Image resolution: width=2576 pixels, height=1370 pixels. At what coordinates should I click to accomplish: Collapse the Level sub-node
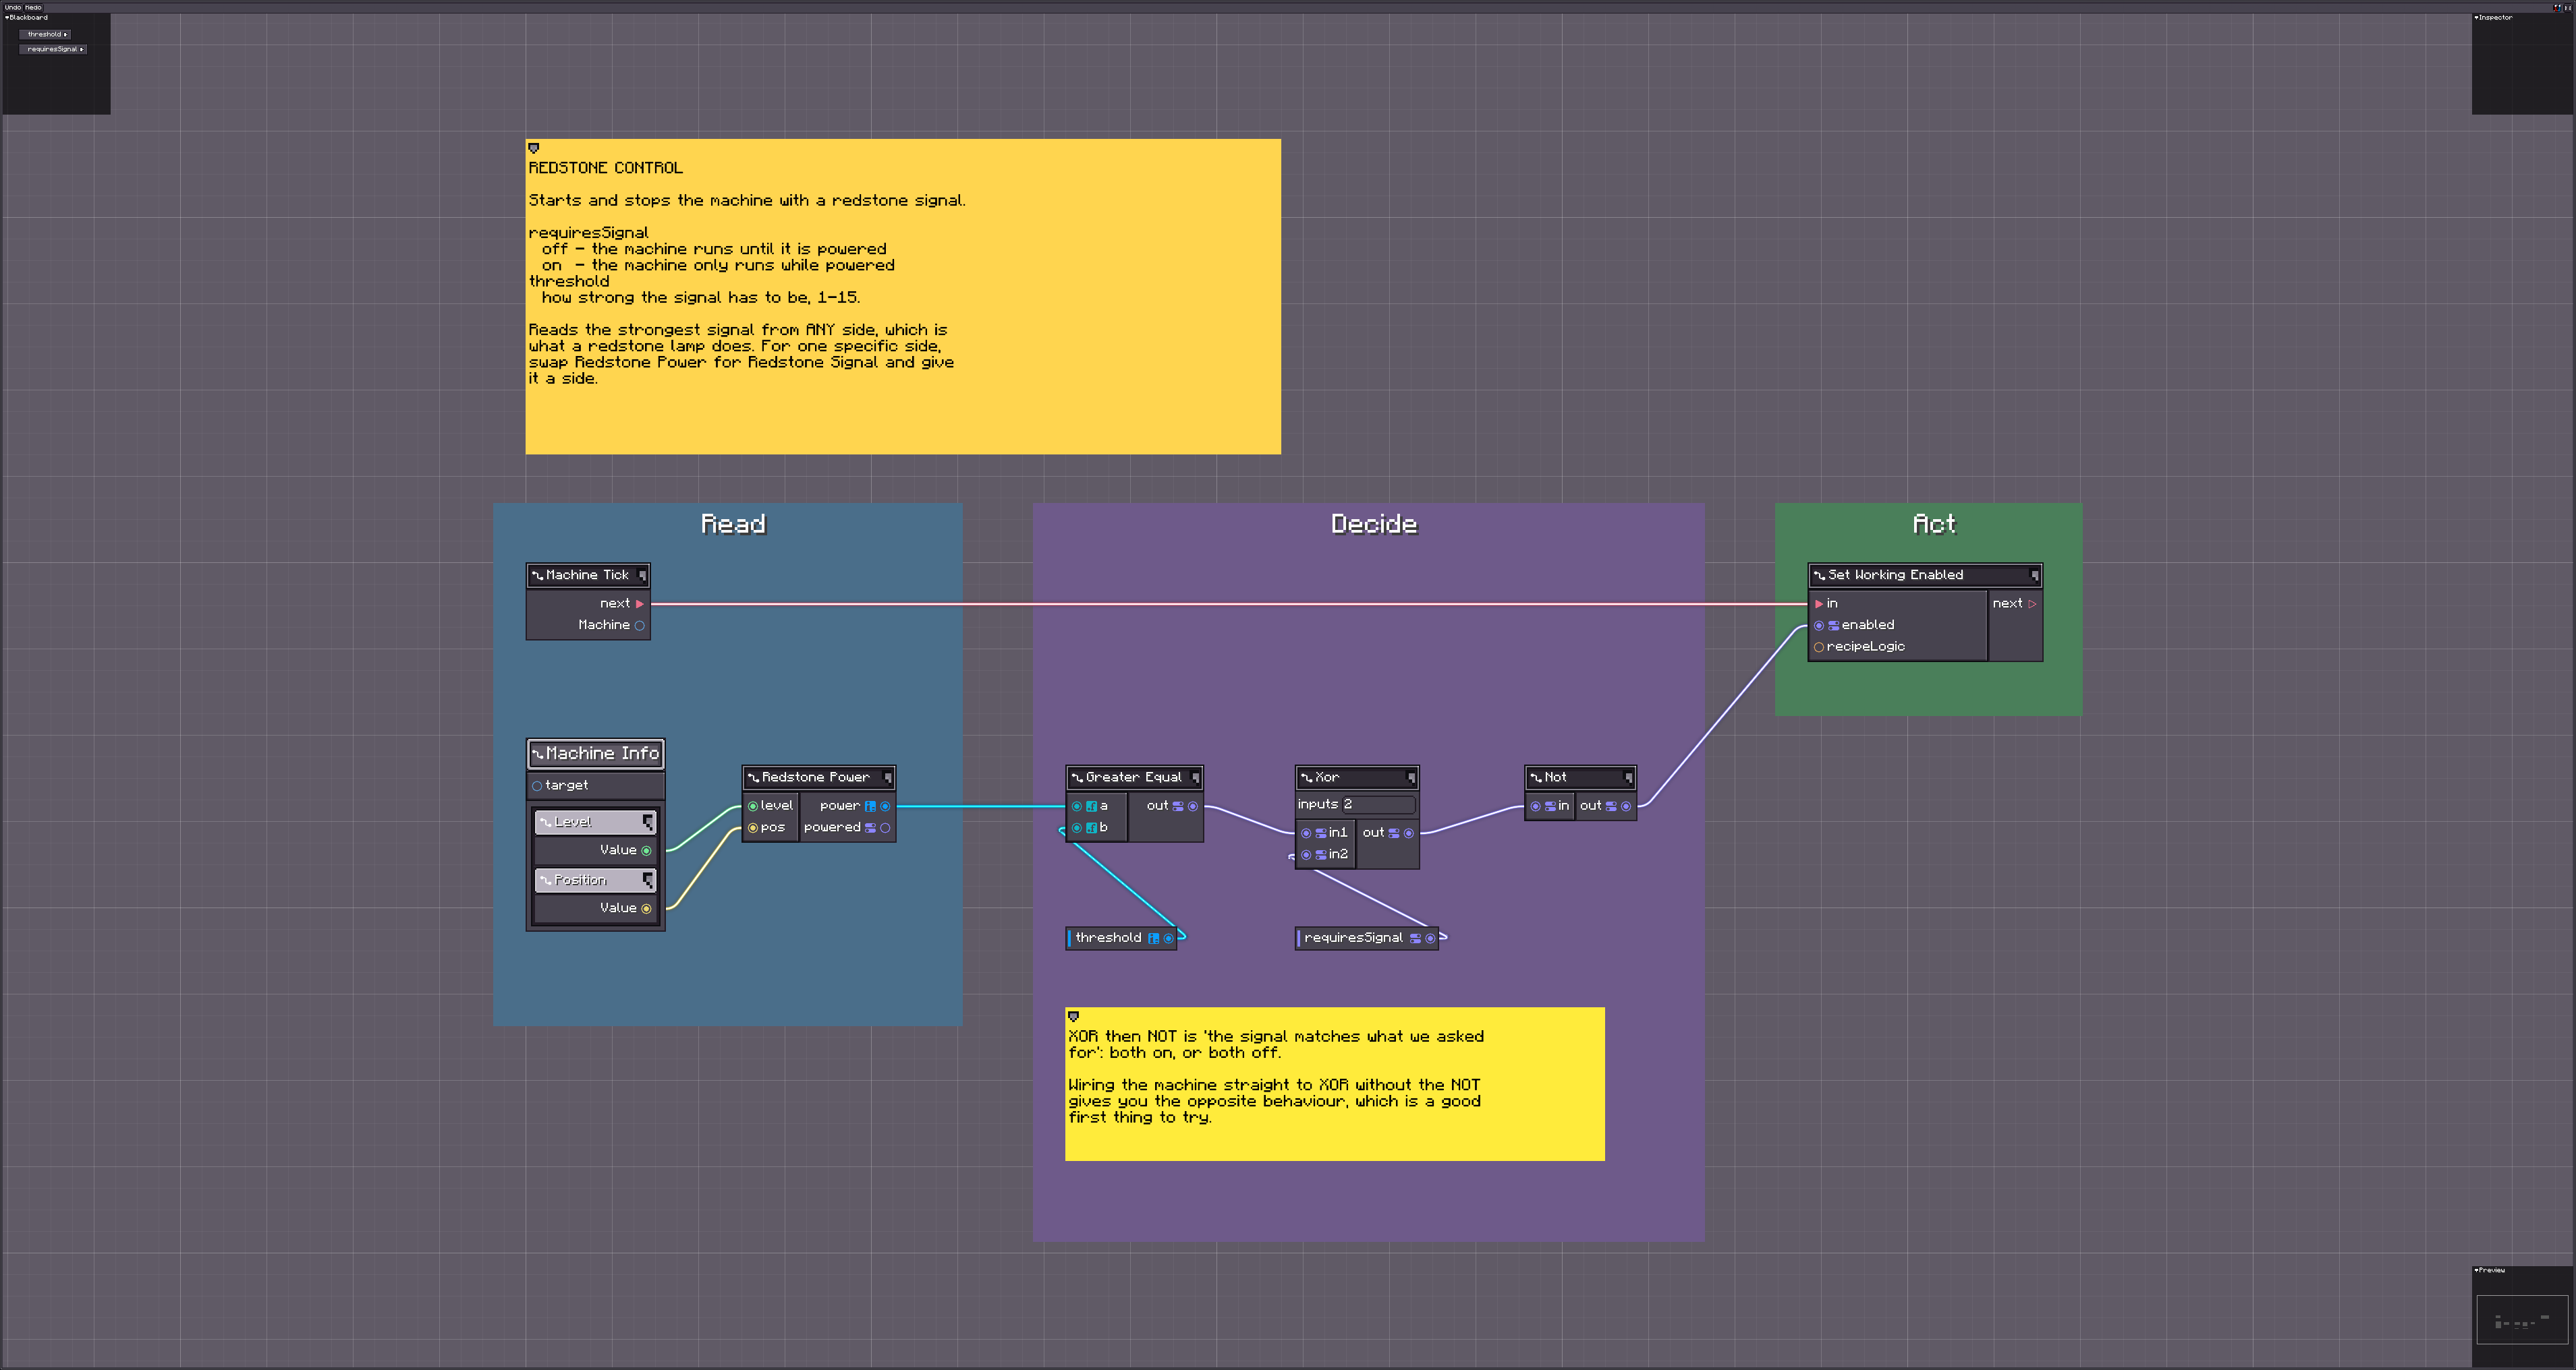(648, 821)
